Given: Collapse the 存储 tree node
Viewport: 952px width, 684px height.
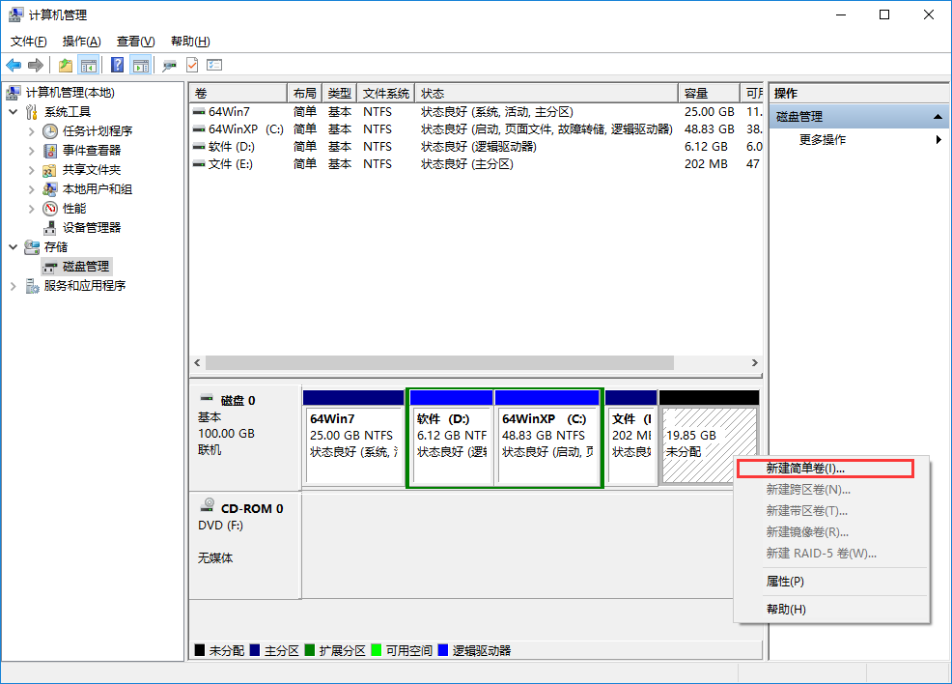Looking at the screenshot, I should pos(13,246).
